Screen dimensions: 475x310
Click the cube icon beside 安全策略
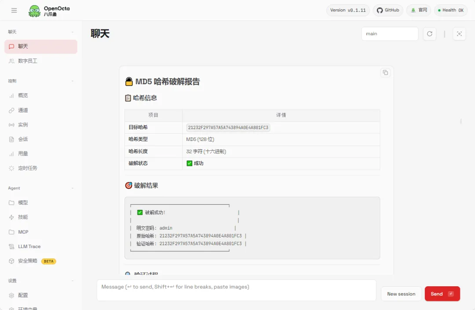click(x=11, y=261)
